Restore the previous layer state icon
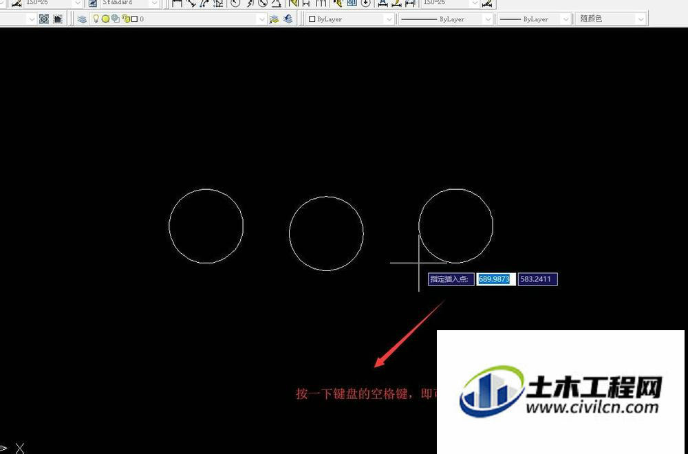This screenshot has height=454, width=688. [288, 19]
